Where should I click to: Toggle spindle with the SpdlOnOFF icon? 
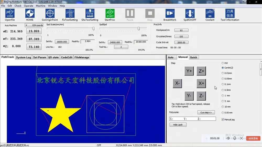(190, 13)
